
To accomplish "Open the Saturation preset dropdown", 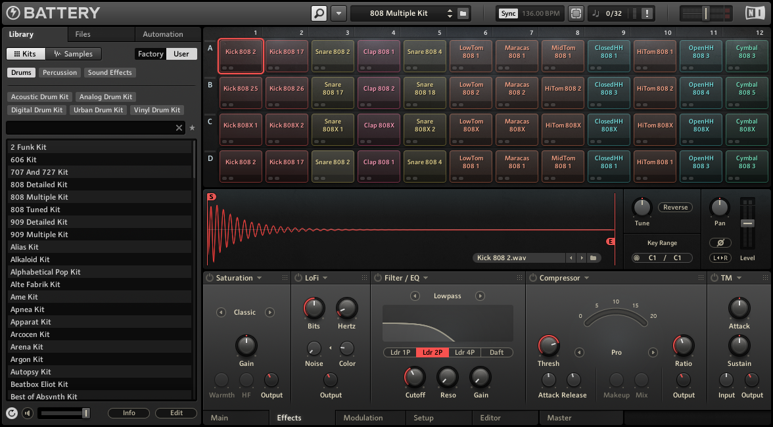I will coord(259,278).
